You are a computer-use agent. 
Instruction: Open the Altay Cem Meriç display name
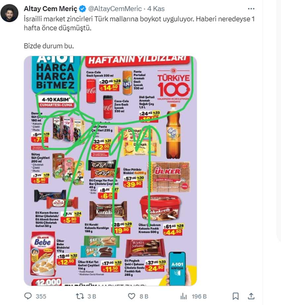[51, 9]
